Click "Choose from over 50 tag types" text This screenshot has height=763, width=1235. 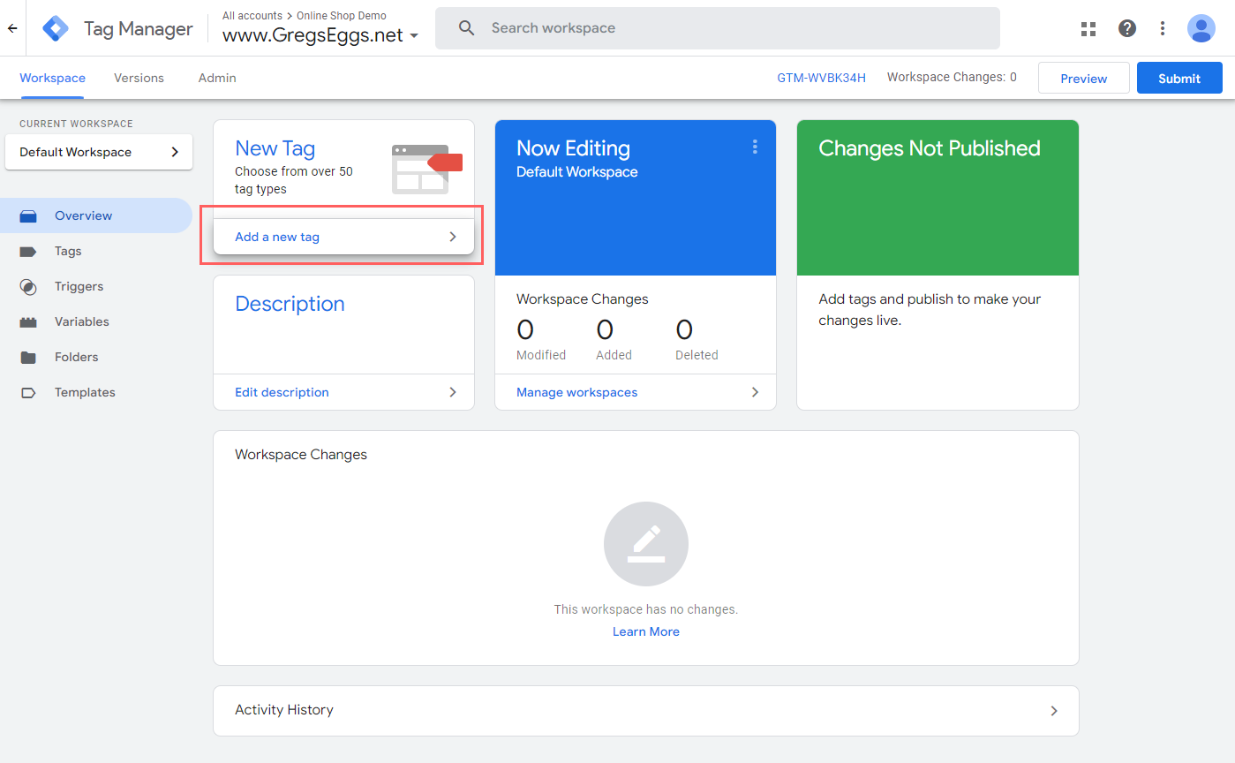pos(294,180)
